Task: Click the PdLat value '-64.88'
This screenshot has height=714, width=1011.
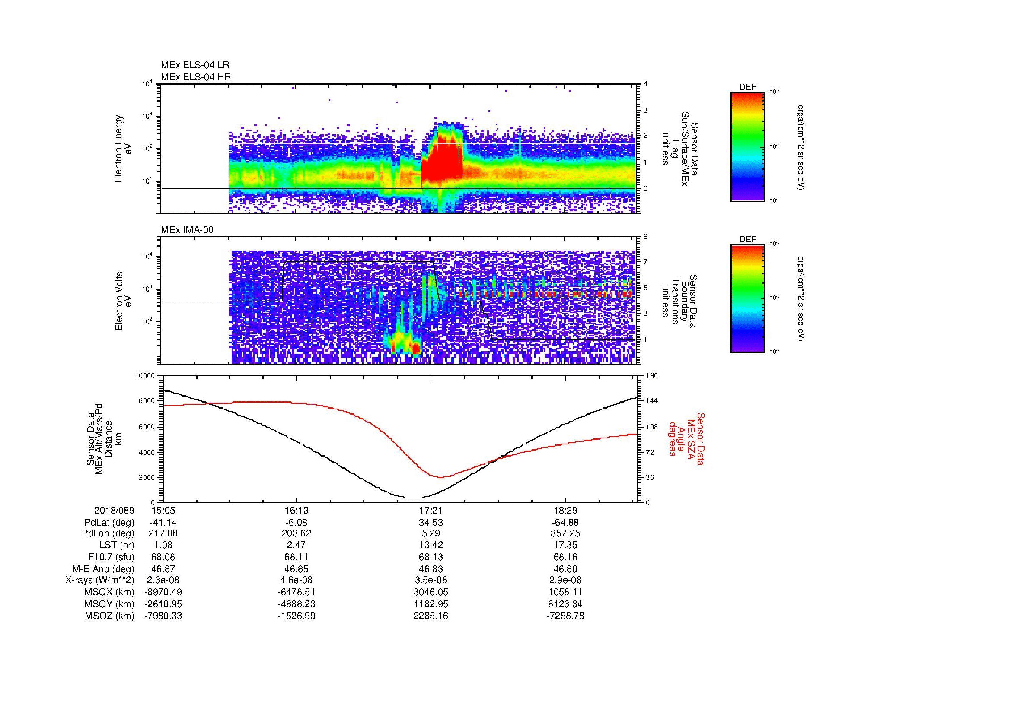Action: point(565,523)
